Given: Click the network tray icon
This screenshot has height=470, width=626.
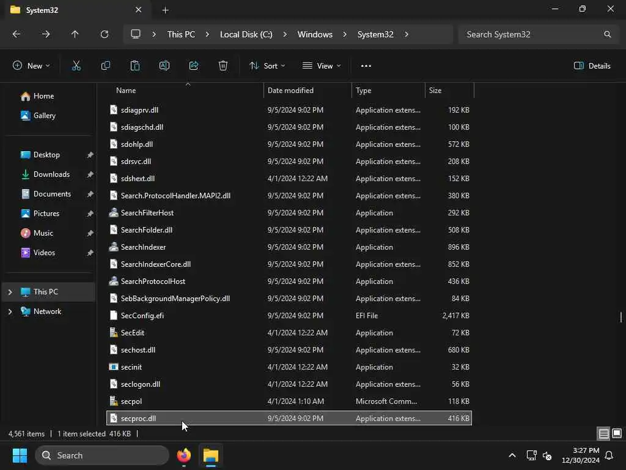Looking at the screenshot, I should (x=531, y=455).
